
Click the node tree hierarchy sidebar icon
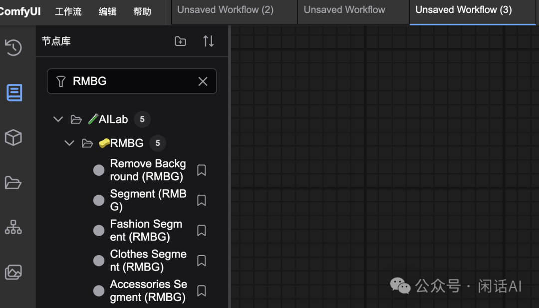tap(13, 227)
